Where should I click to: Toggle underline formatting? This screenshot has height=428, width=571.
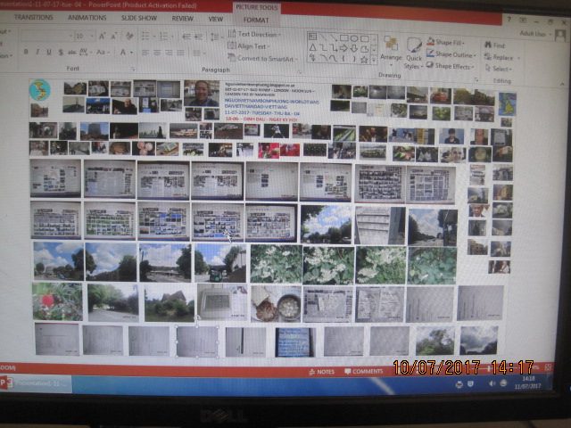[49, 52]
